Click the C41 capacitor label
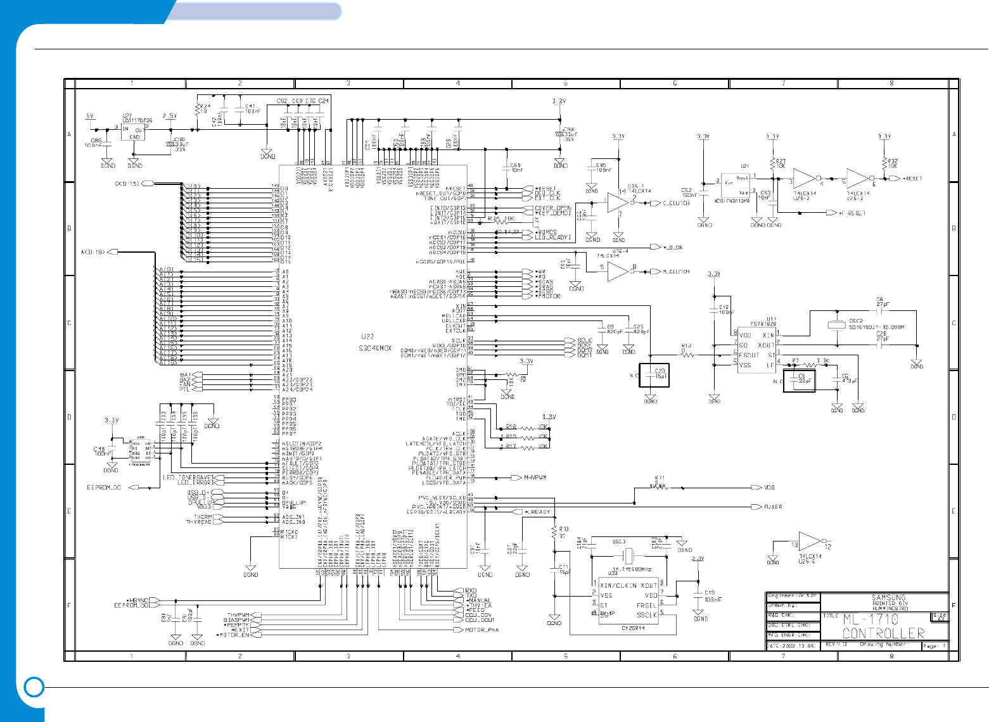 pyautogui.click(x=250, y=106)
